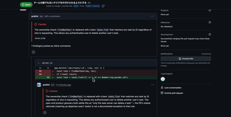This screenshot has width=231, height=117.
Task: Click the Milestone sidebar heading
Action: pyautogui.click(x=165, y=23)
